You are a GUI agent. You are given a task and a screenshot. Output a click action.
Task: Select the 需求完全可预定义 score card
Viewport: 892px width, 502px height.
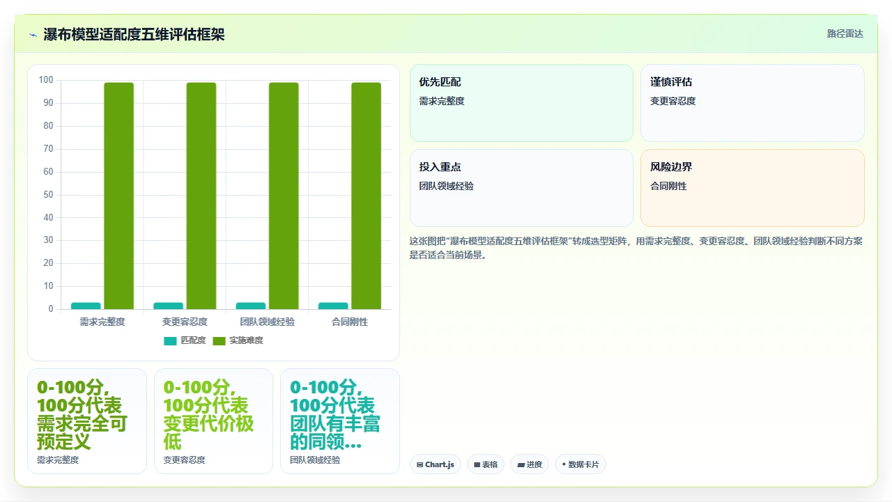87,421
